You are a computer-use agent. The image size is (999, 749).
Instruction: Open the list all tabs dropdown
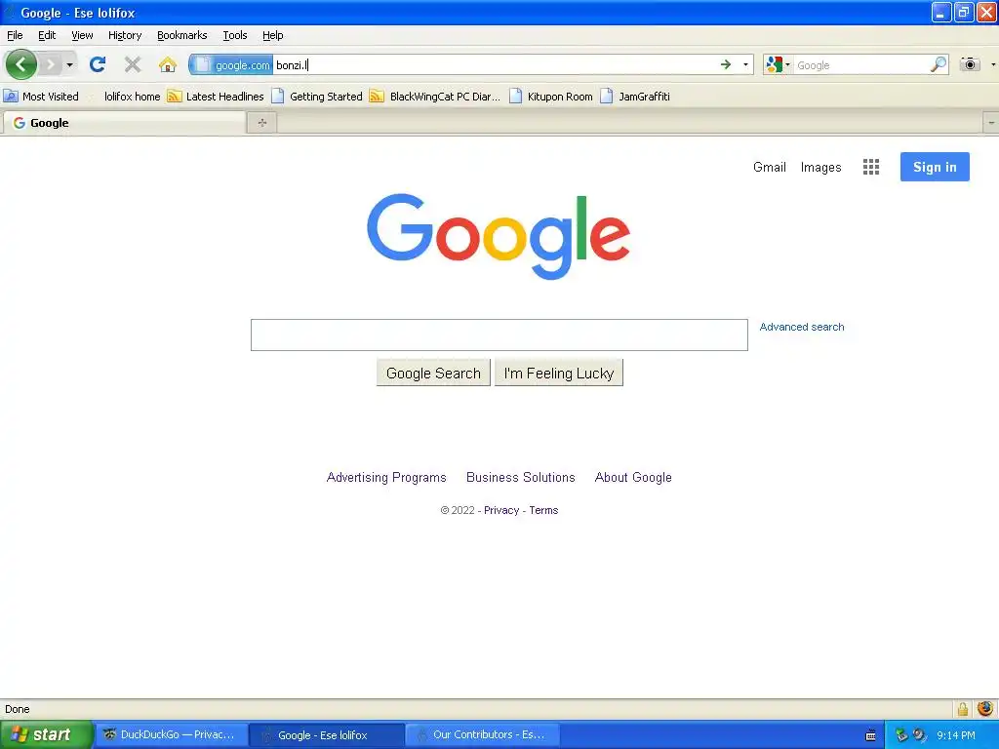[x=991, y=123]
